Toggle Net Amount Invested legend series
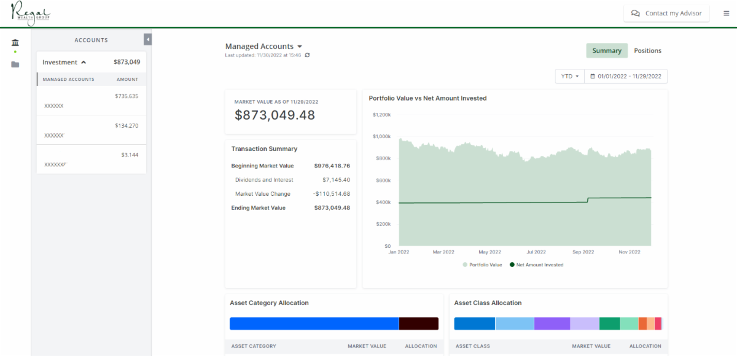The width and height of the screenshot is (737, 356). 536,265
